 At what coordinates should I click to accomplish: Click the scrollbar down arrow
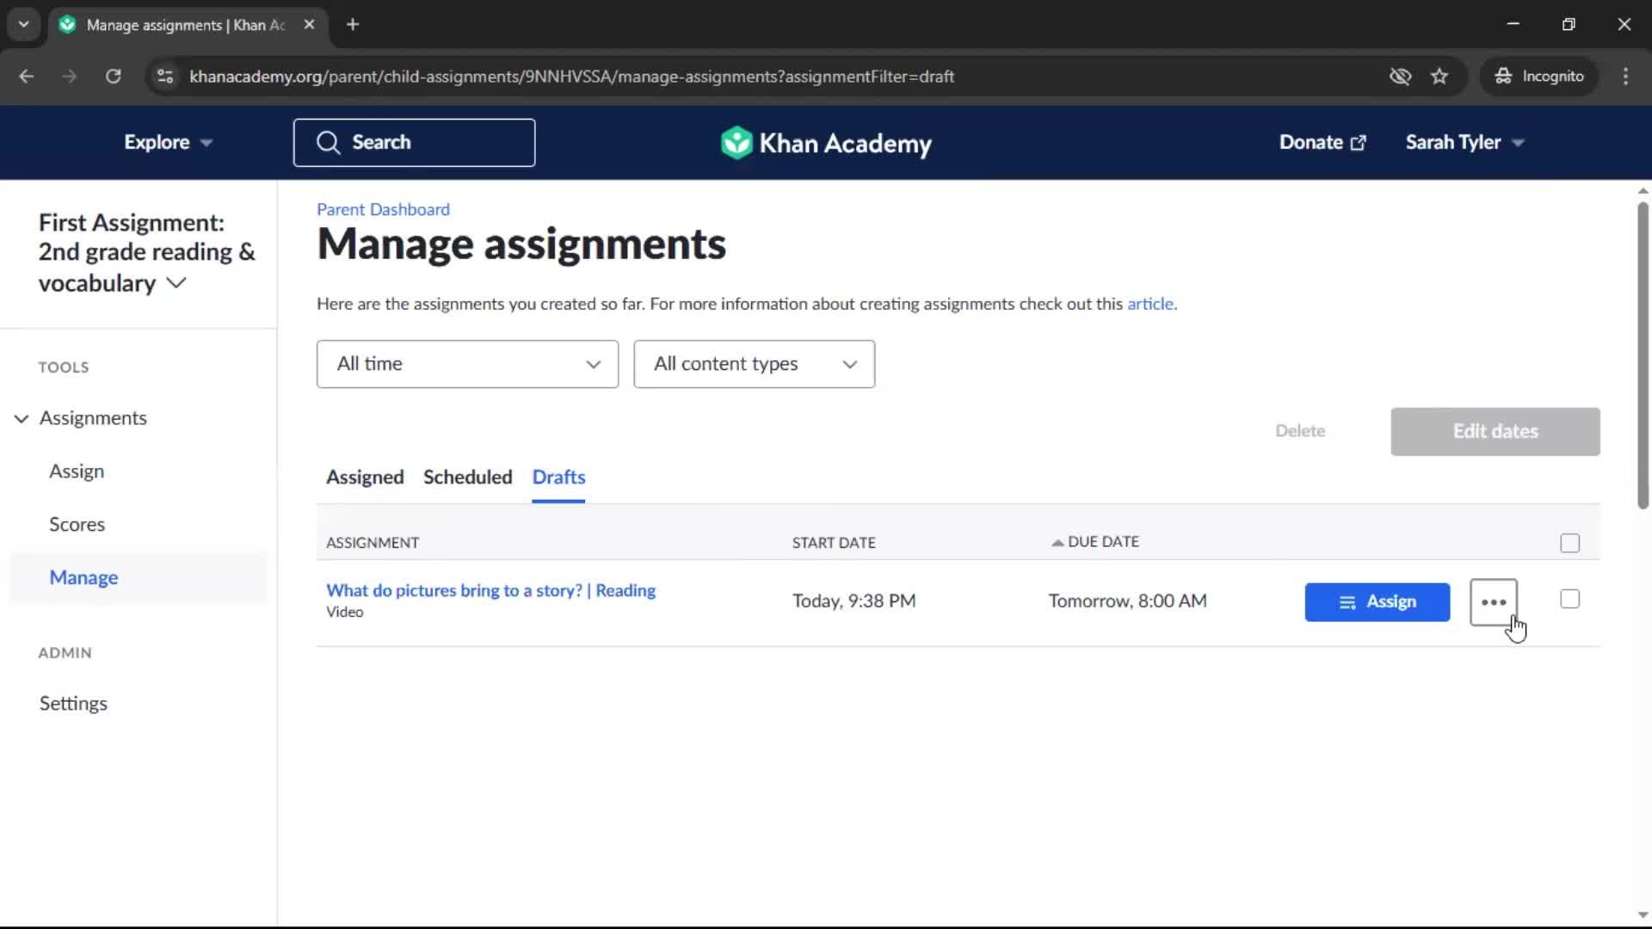(x=1643, y=915)
